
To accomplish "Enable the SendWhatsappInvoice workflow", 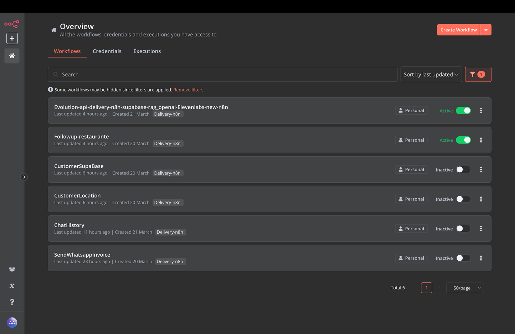I will 463,258.
